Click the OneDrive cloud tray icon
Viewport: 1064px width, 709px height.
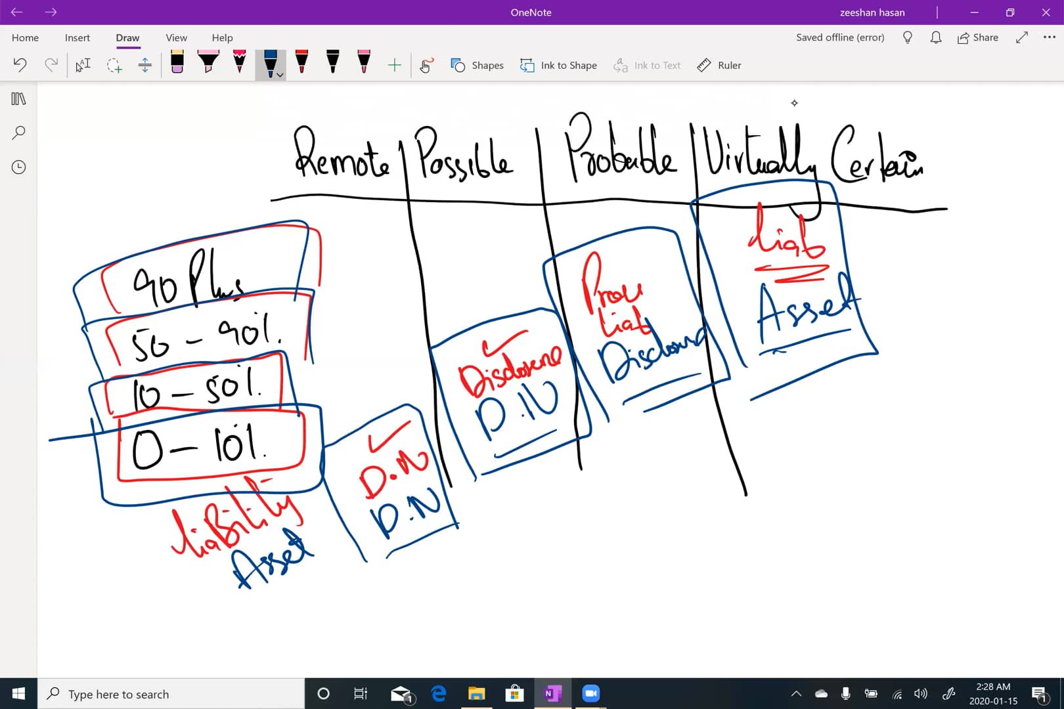tap(821, 694)
